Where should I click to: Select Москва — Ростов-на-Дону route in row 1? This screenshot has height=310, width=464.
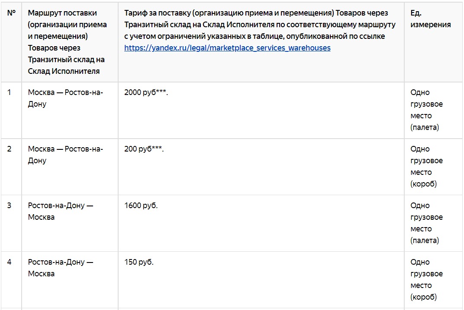(x=65, y=98)
